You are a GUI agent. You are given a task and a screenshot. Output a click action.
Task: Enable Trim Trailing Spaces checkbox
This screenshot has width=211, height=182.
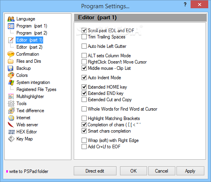[x=84, y=37]
